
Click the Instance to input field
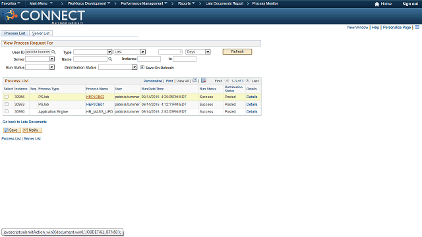pos(185,59)
